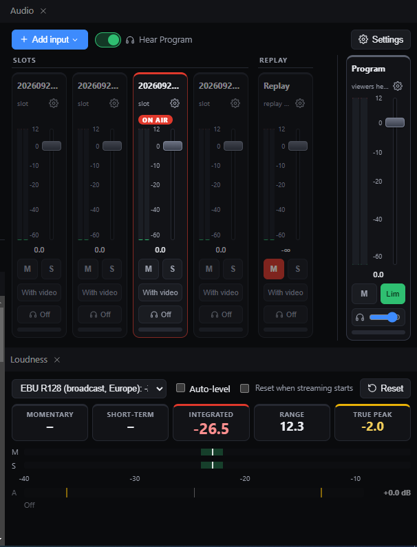
Task: Open the Replay channel gear settings
Action: click(x=300, y=103)
